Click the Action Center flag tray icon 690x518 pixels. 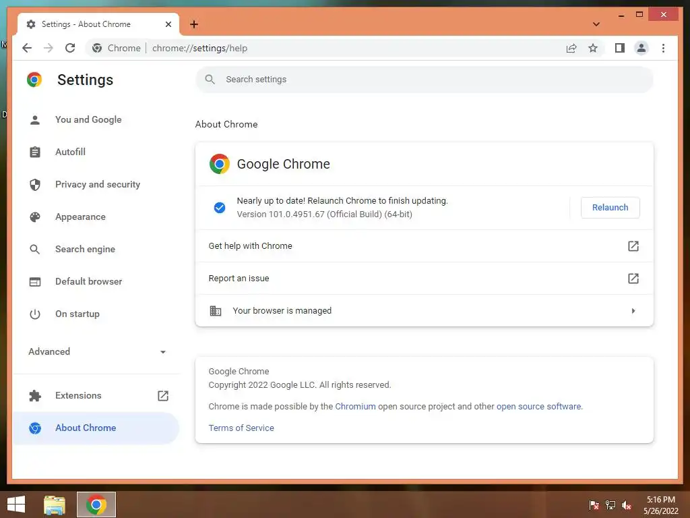[x=594, y=505]
